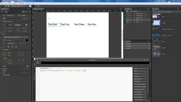Toggle the Global position button
The width and height of the screenshot is (181, 102).
point(10,25)
